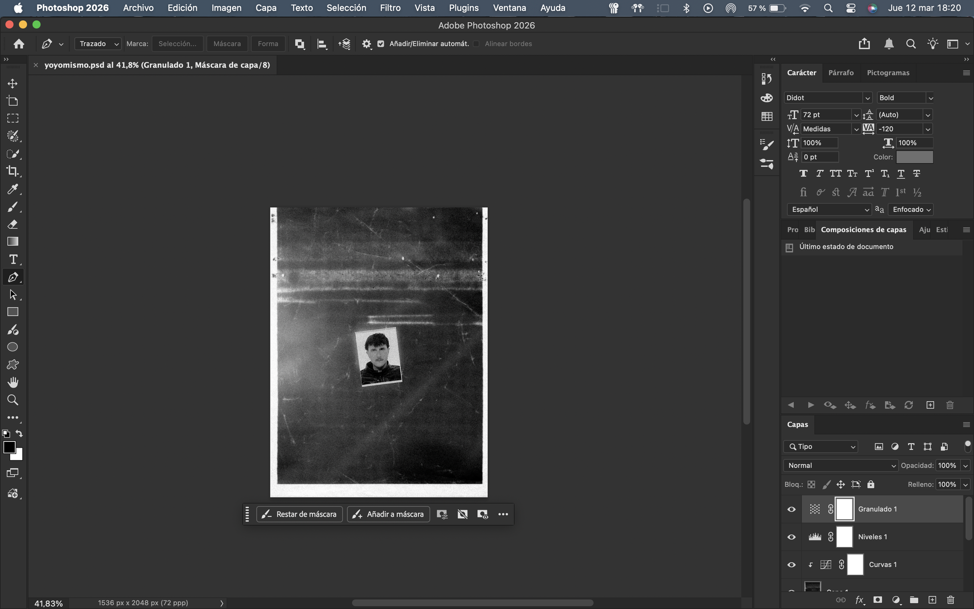Image resolution: width=974 pixels, height=609 pixels.
Task: Toggle visibility of Niveles 1 layer
Action: pos(791,537)
